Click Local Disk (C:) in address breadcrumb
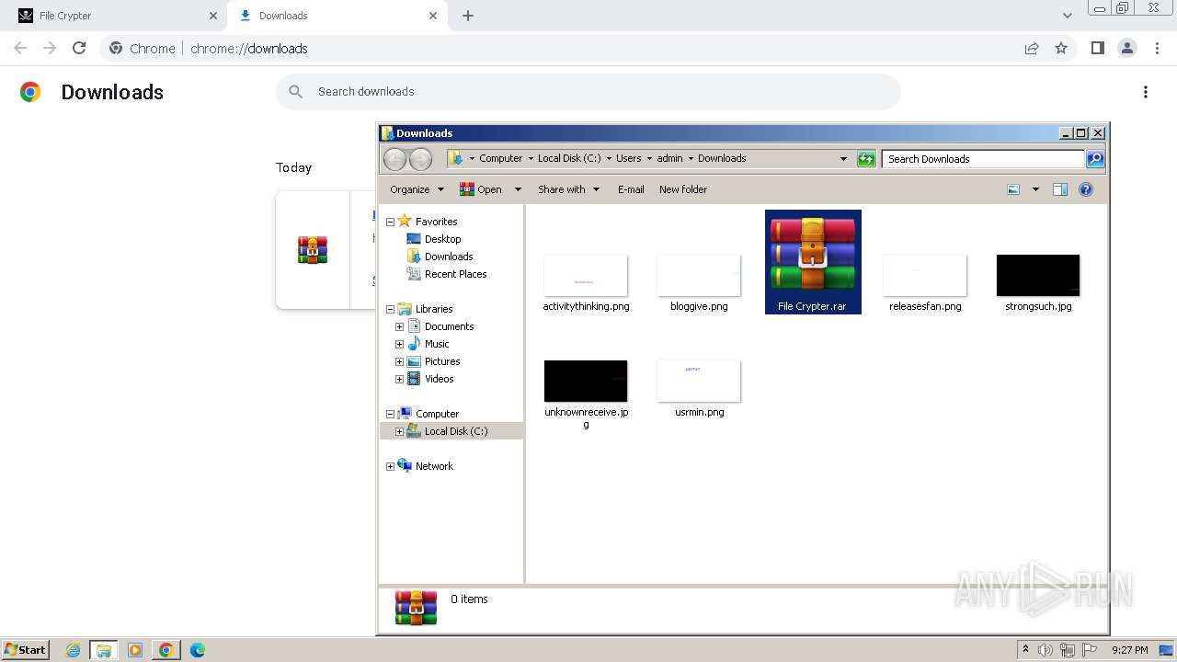This screenshot has width=1177, height=662. coord(569,158)
